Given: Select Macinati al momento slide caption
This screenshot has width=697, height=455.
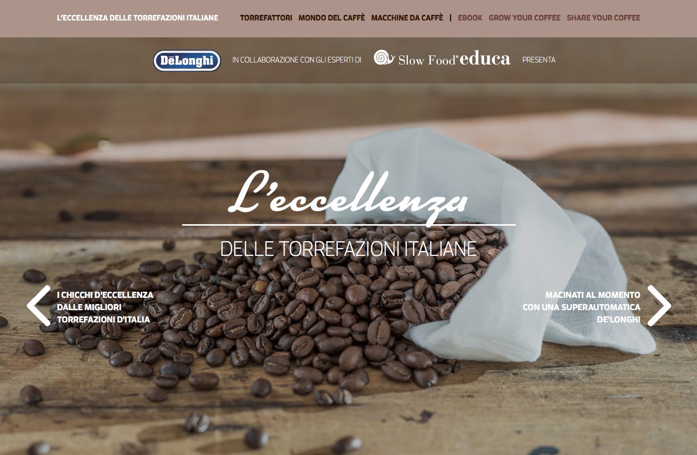Looking at the screenshot, I should click(581, 307).
